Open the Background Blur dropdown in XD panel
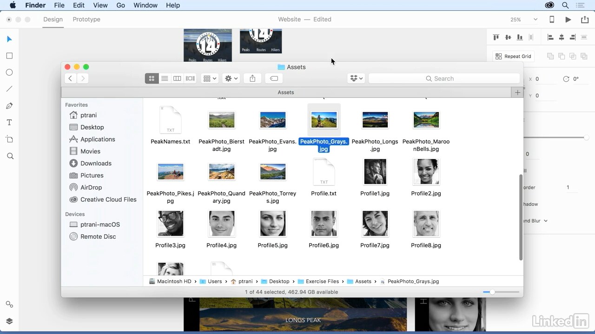Viewport: 595px width, 334px height. [x=546, y=221]
